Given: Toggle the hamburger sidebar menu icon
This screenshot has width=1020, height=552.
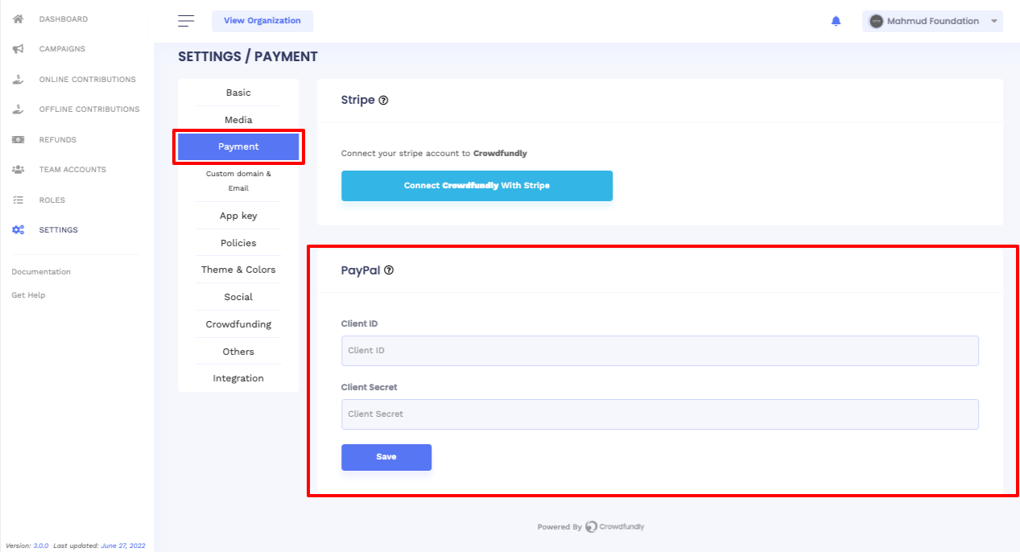Looking at the screenshot, I should [x=186, y=21].
